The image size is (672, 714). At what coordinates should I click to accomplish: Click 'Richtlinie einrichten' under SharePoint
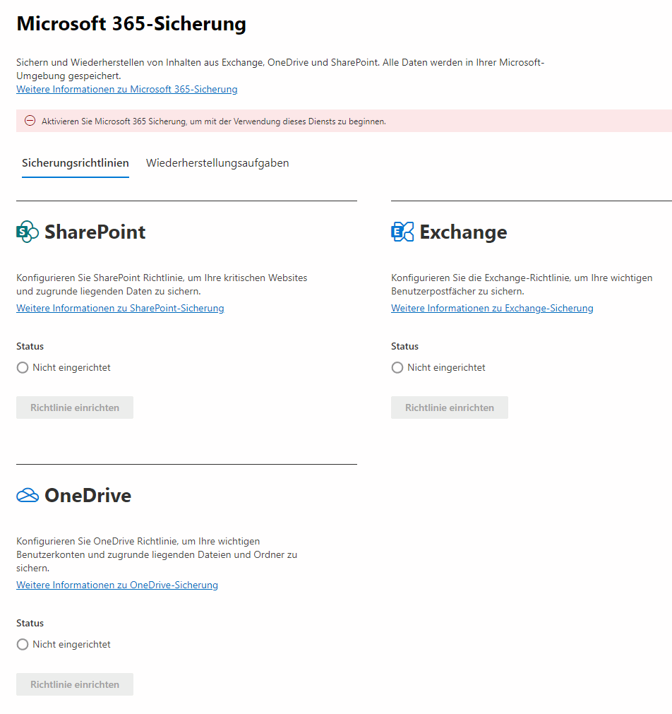(x=74, y=407)
